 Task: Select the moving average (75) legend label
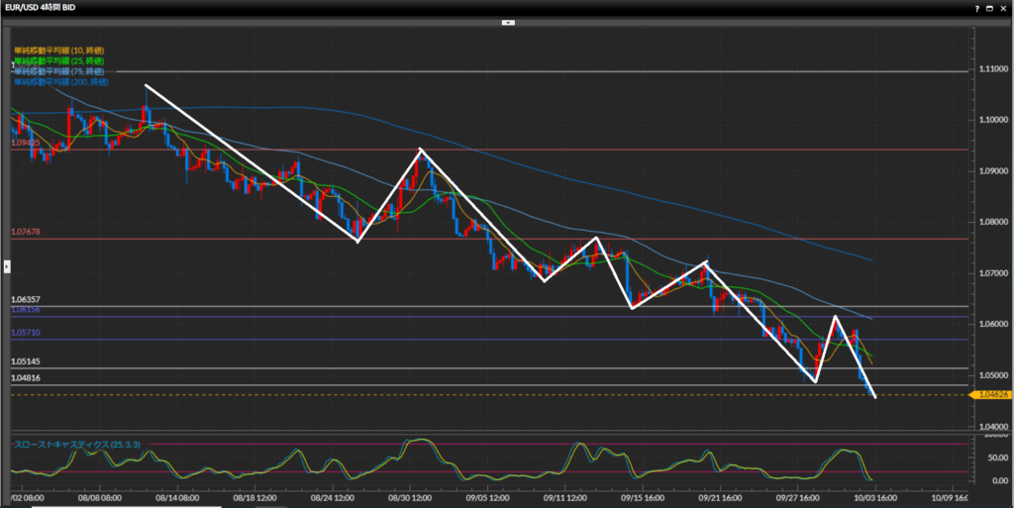pos(59,71)
